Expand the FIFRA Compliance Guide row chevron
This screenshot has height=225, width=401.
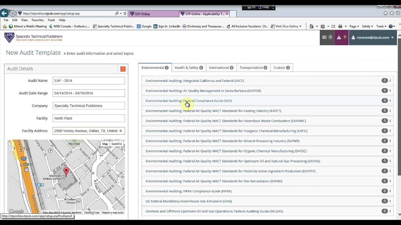pyautogui.click(x=390, y=191)
